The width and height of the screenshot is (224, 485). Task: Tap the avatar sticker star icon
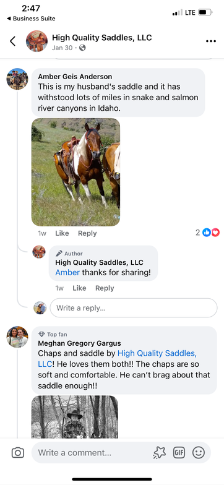160,453
